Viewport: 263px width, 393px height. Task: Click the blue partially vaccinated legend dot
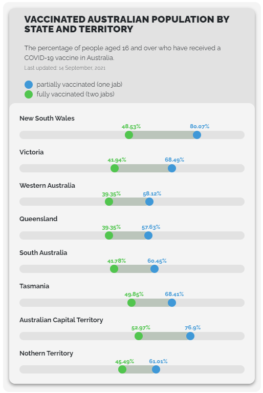coord(29,85)
